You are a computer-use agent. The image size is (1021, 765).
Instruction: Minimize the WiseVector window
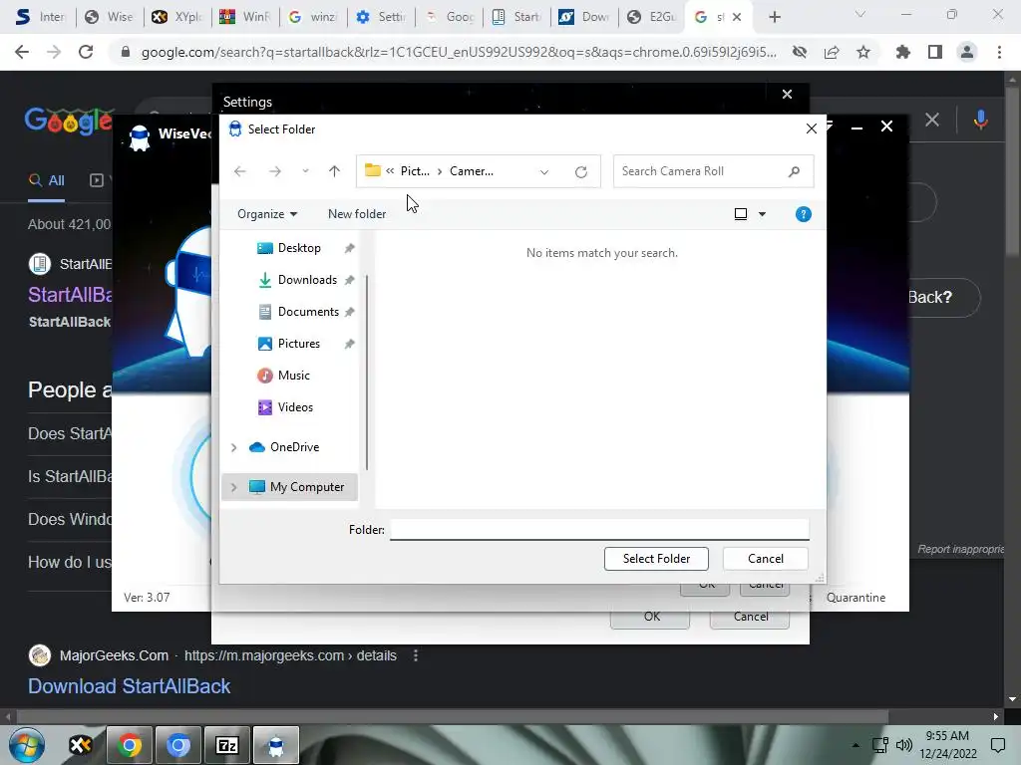[856, 127]
